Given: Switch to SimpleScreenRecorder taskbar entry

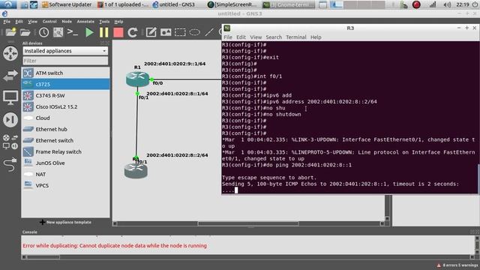Looking at the screenshot, I should [x=232, y=4].
